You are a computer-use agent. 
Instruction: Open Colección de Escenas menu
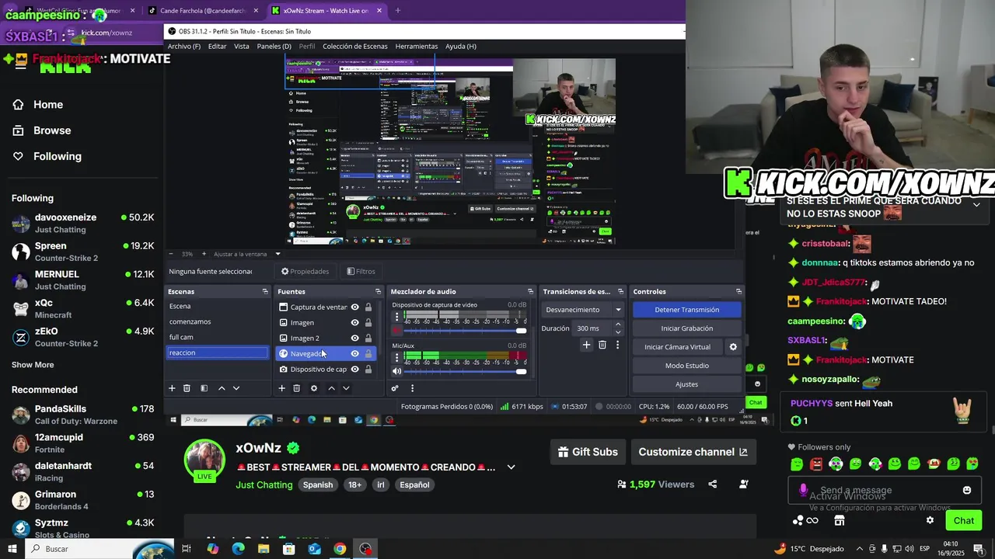point(354,46)
